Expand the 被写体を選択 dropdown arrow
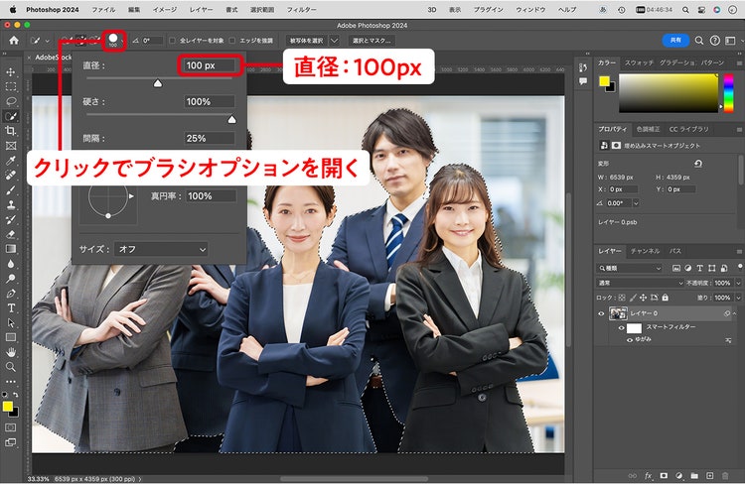Image resolution: width=745 pixels, height=484 pixels. pos(334,41)
